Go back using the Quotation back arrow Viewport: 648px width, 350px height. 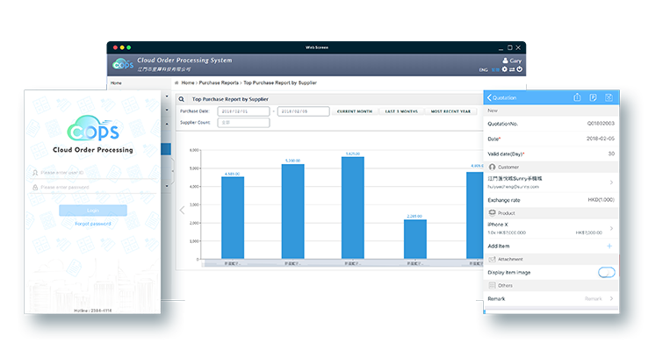click(489, 97)
